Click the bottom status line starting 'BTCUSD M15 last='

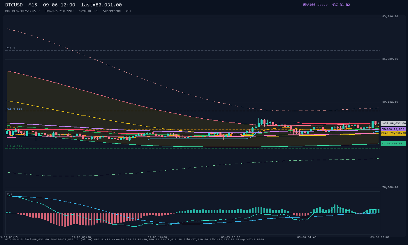135,239
